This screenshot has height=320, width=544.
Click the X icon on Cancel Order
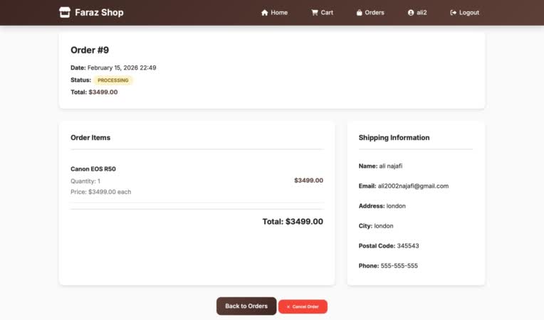click(x=288, y=306)
